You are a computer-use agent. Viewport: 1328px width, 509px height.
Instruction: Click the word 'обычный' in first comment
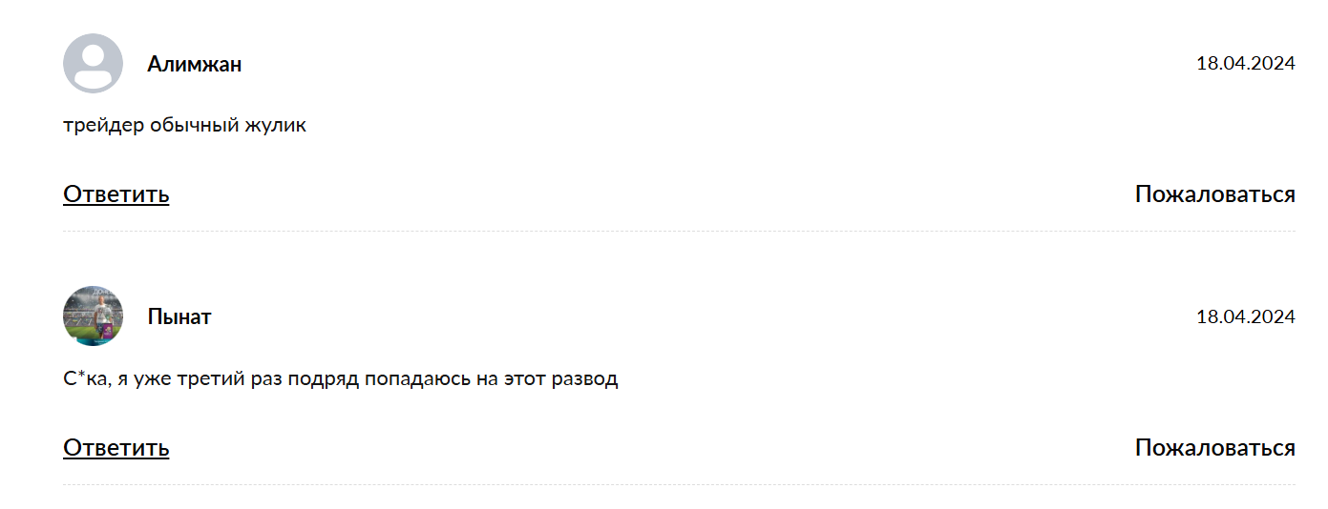point(196,125)
